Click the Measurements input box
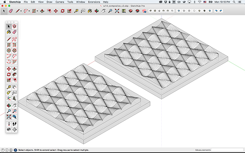The height and width of the screenshot is (153, 245). [x=227, y=150]
